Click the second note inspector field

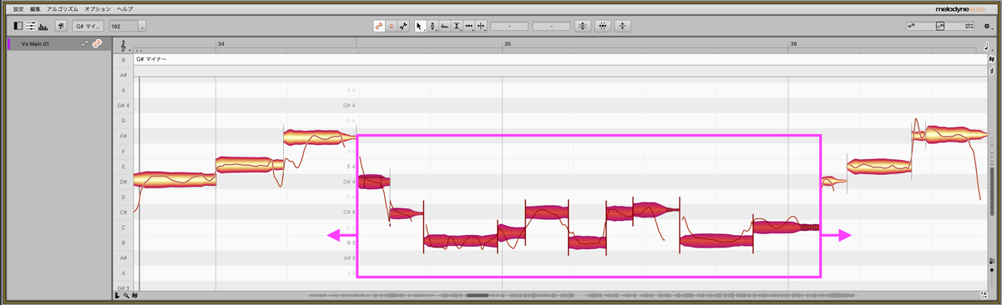(551, 27)
